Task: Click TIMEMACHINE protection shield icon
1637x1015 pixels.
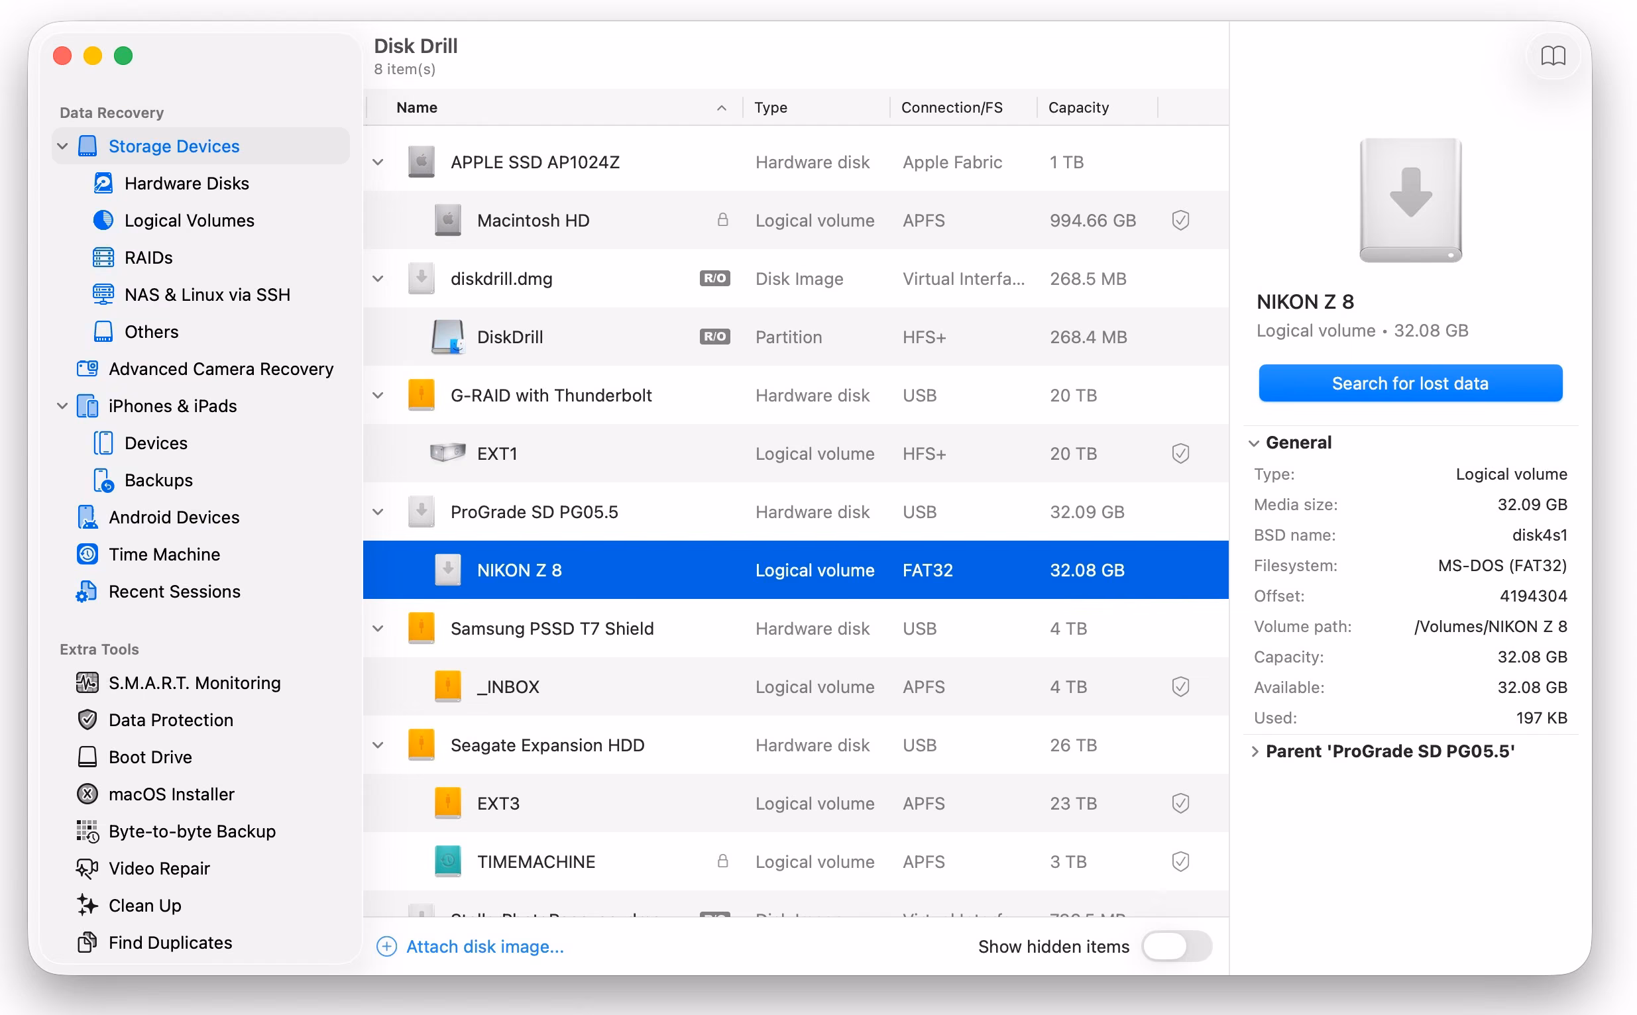Action: 1180,862
